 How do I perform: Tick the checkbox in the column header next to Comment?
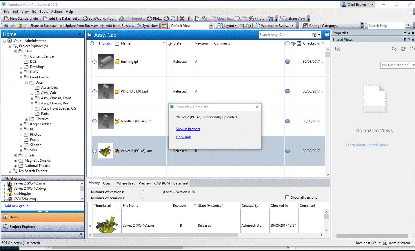(x=287, y=43)
